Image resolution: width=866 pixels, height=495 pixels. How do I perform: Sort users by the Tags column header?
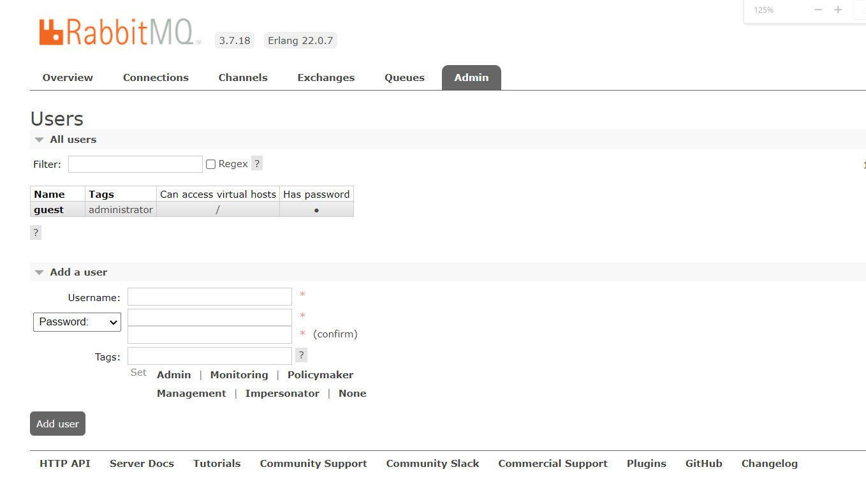pos(101,194)
